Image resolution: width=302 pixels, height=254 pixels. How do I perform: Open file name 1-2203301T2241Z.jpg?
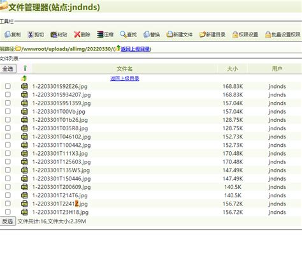60,204
